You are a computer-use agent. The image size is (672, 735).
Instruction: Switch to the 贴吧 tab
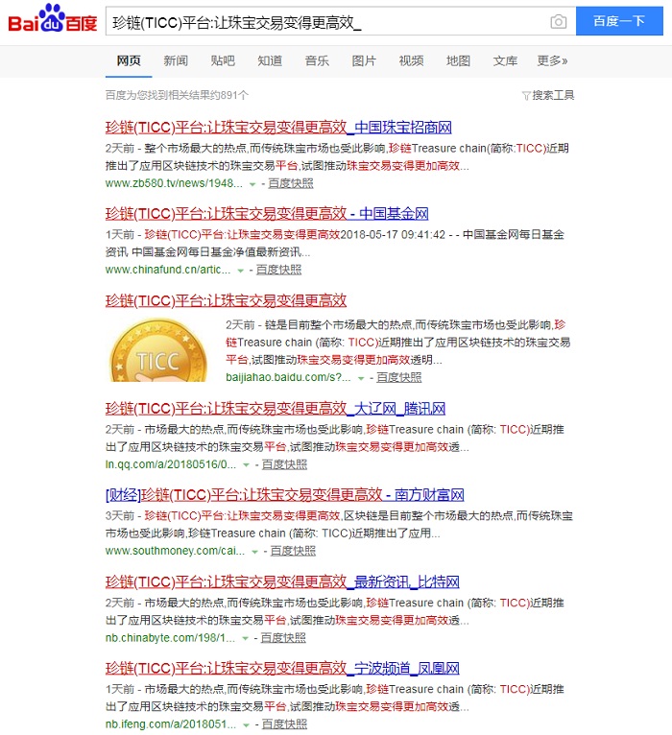pos(223,61)
